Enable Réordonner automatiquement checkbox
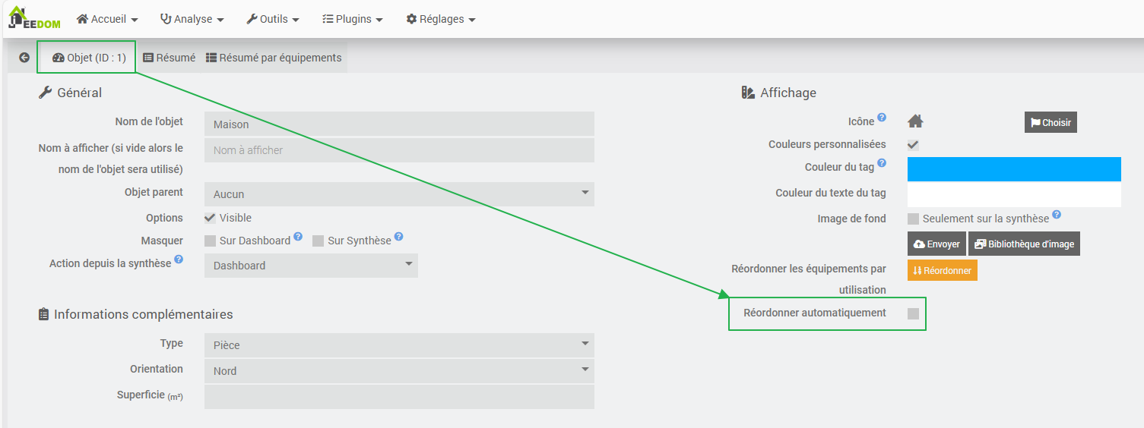 (914, 313)
